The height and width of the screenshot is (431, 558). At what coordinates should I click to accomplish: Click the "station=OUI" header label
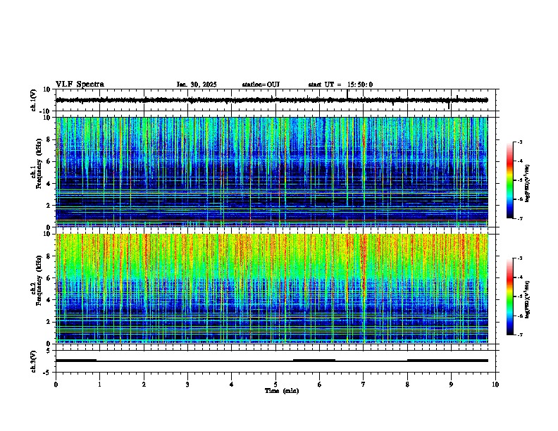(x=261, y=85)
